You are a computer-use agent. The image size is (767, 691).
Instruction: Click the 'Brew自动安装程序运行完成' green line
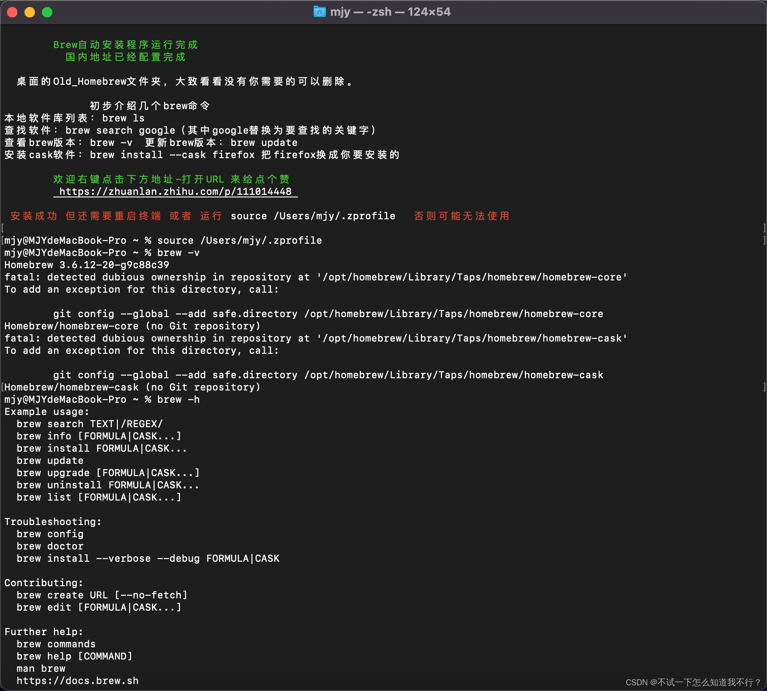[125, 45]
